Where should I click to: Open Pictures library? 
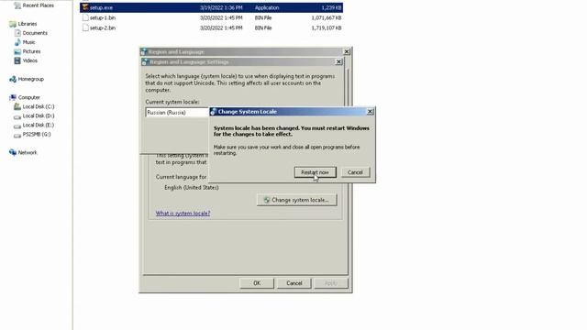tap(31, 51)
